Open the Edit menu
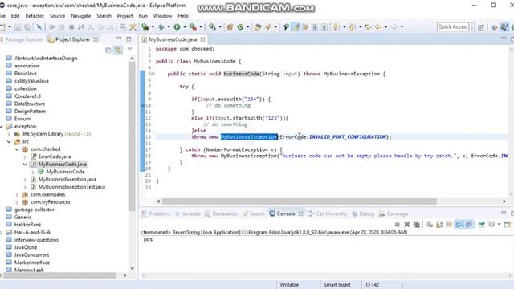The height and width of the screenshot is (289, 514). 15,16
